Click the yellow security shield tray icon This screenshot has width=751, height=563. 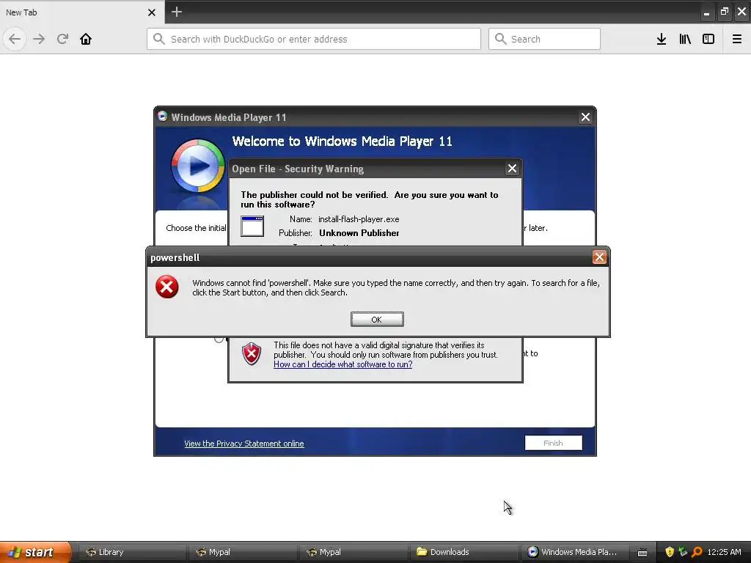click(x=670, y=552)
